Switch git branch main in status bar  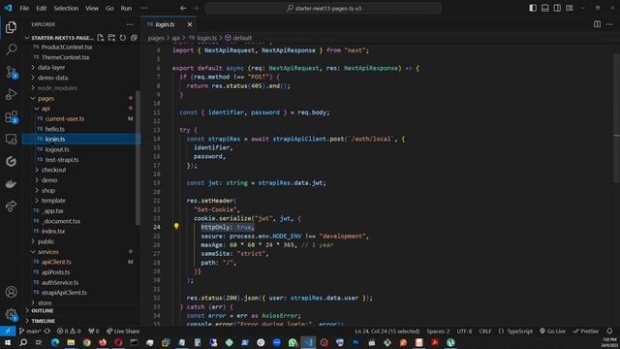coord(30,331)
